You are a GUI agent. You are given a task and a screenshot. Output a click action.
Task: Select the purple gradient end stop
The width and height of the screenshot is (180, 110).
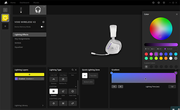click(176, 73)
